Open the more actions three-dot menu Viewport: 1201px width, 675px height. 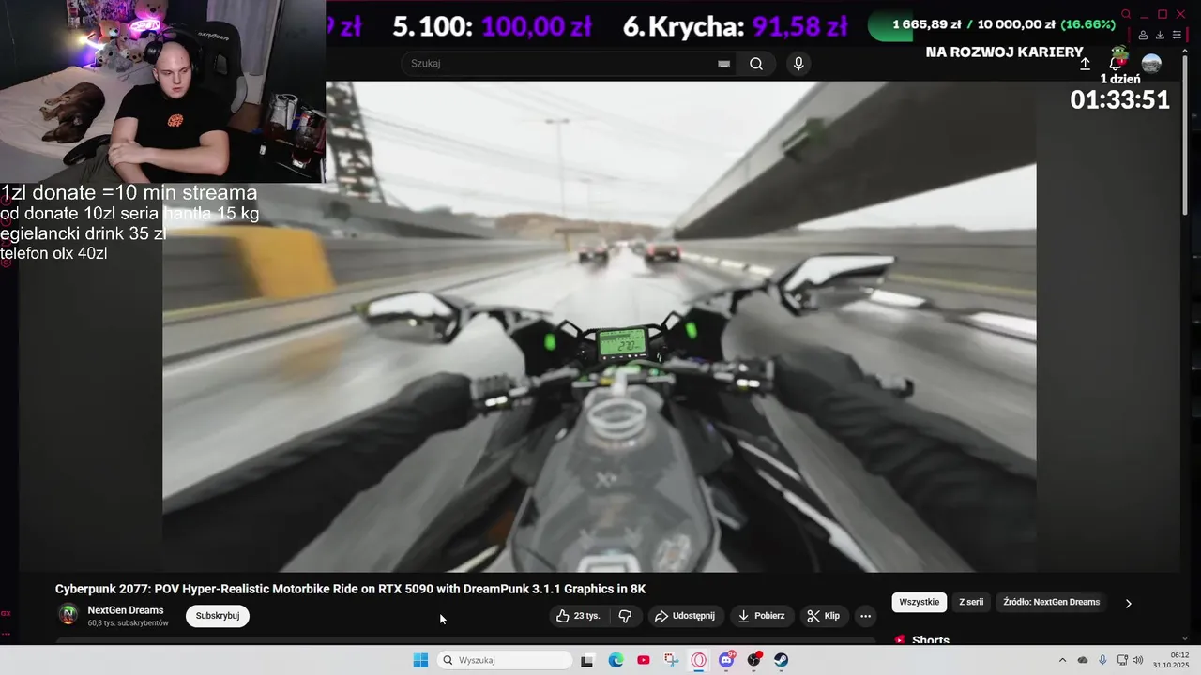tap(865, 616)
